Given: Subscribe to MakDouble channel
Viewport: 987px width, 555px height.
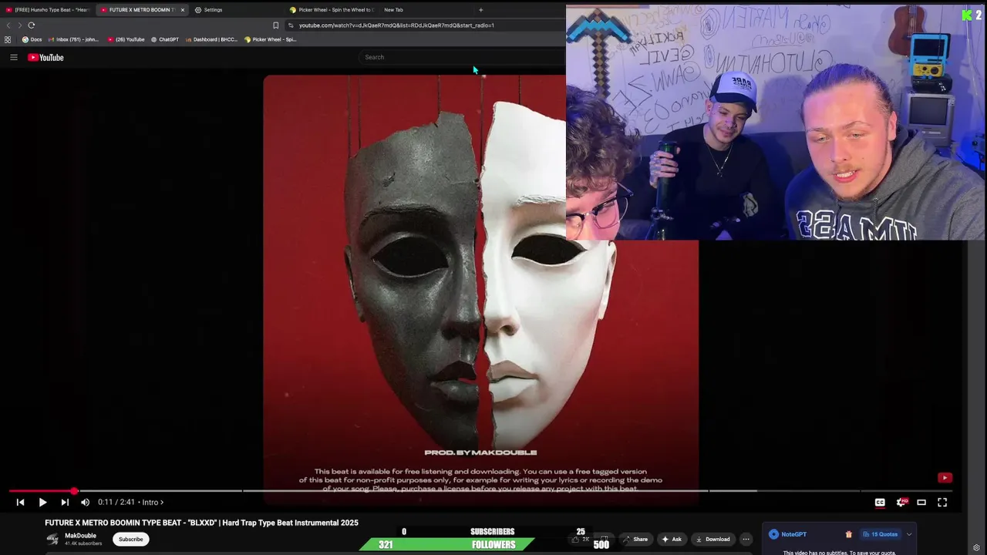Looking at the screenshot, I should click(130, 539).
